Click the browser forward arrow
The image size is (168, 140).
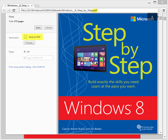tap(9, 10)
